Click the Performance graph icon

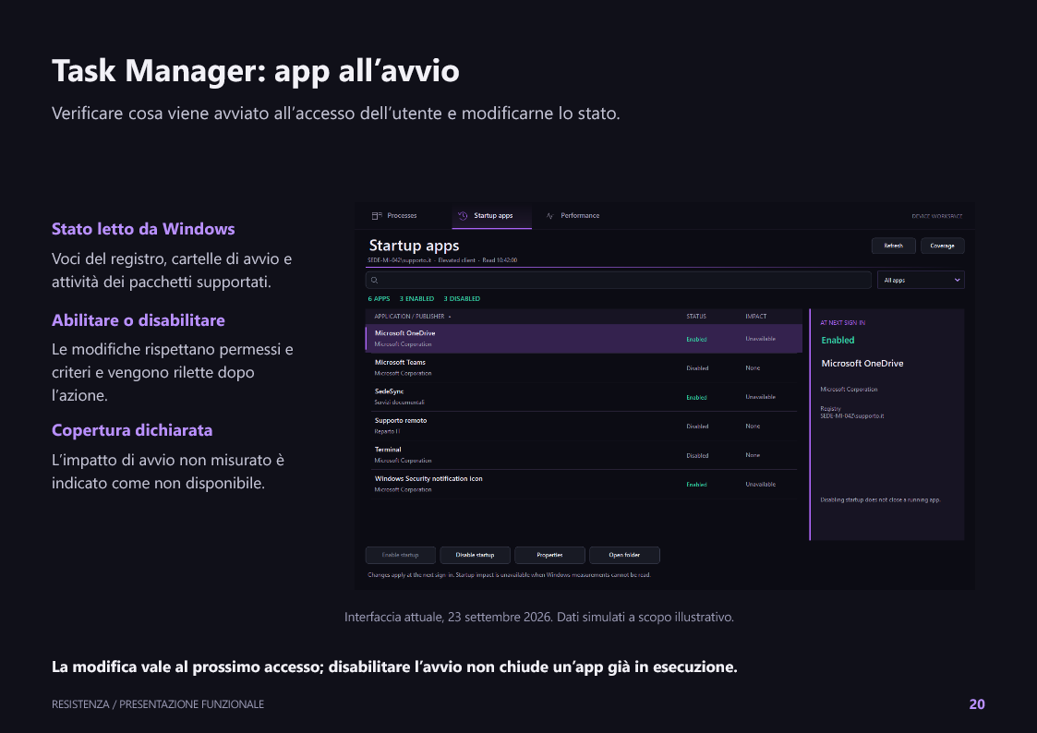[x=549, y=215]
